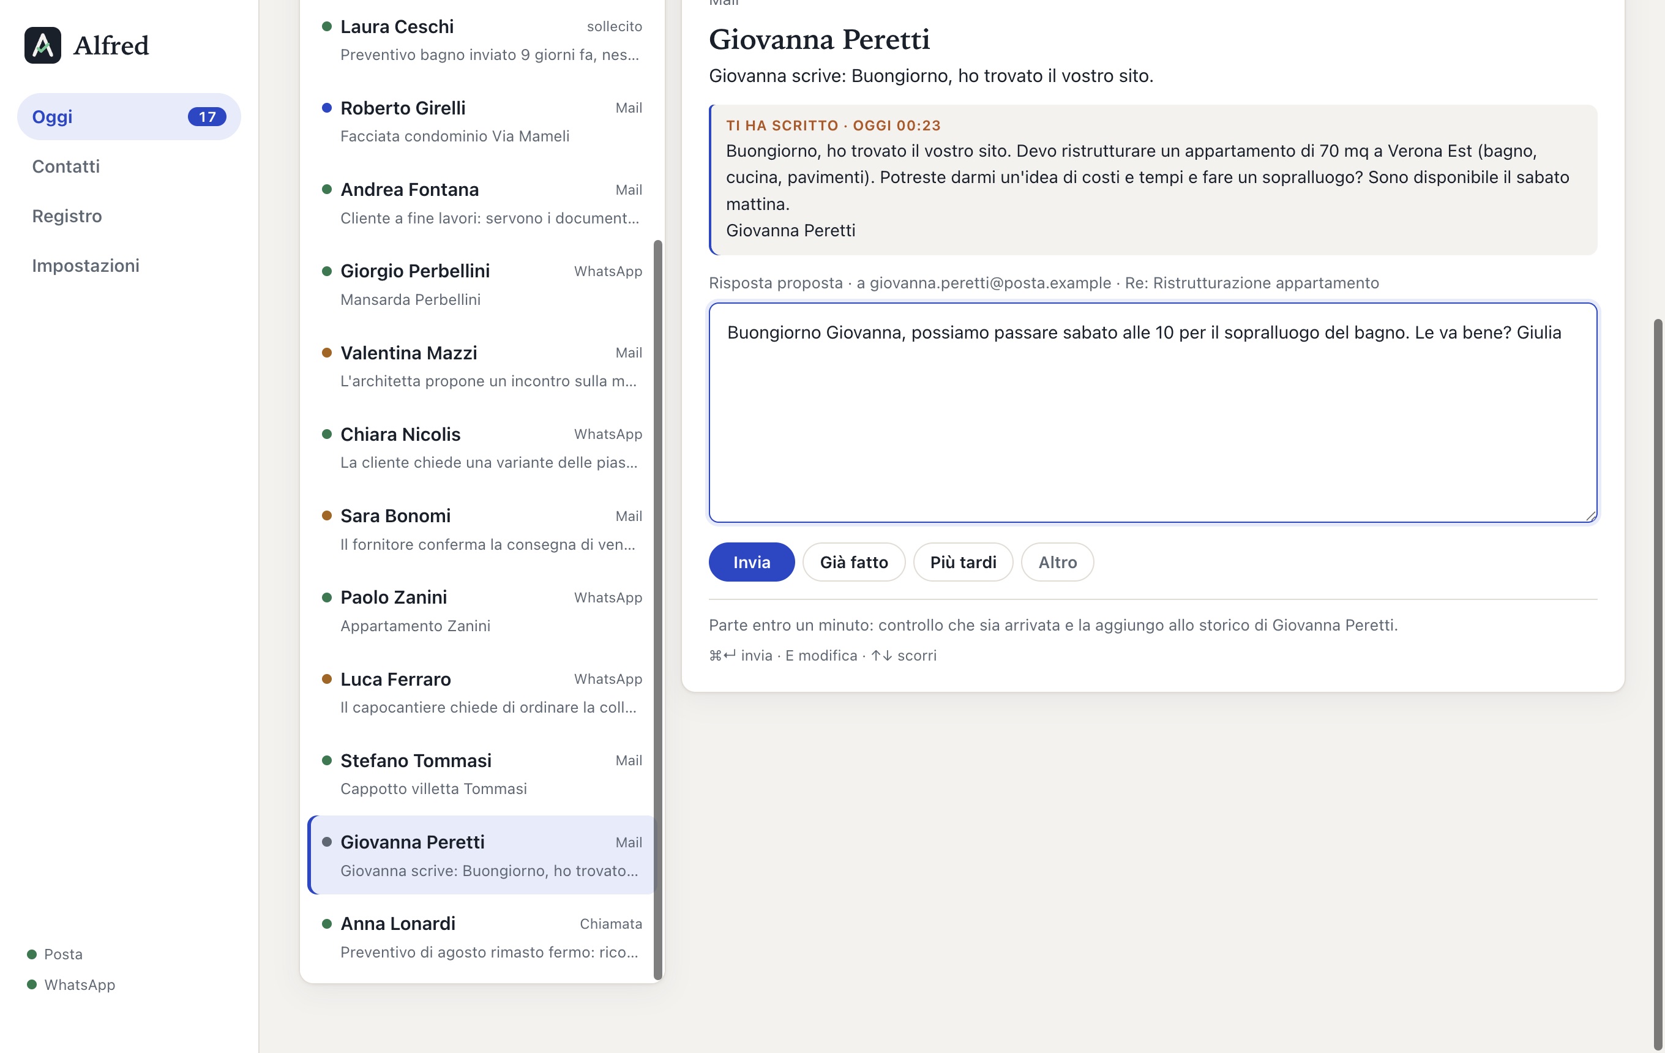Select the Valentina Mazzi item
The image size is (1665, 1053).
coord(482,367)
